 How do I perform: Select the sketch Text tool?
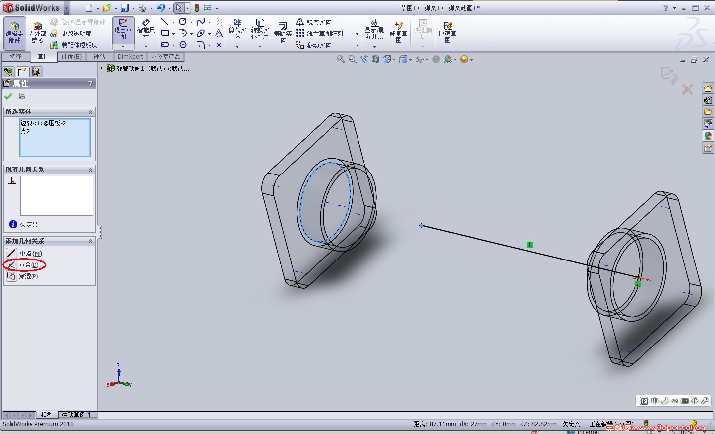coord(219,33)
